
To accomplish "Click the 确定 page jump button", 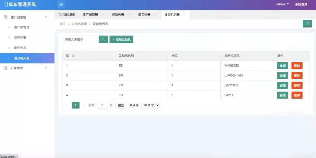I will pyautogui.click(x=121, y=105).
